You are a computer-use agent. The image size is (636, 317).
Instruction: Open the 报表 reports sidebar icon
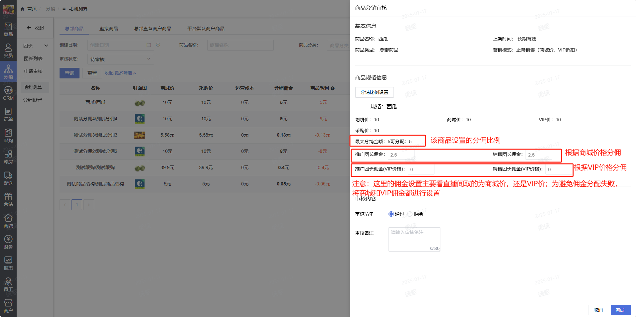coord(8,263)
